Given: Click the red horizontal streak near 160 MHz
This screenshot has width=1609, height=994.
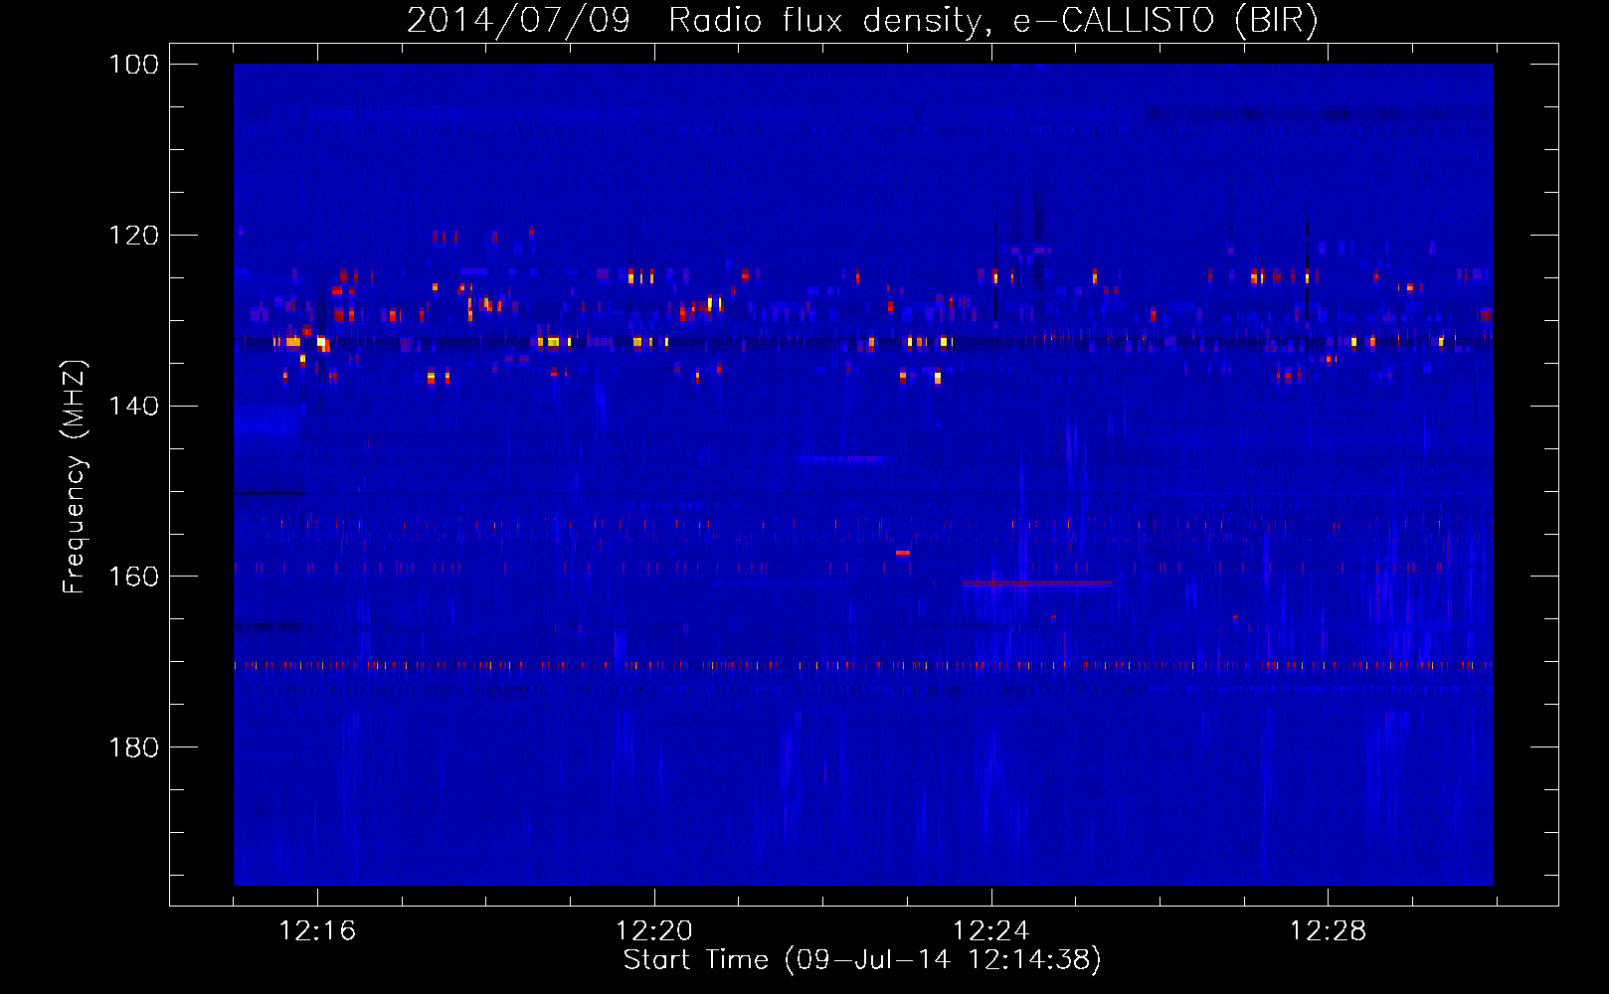Looking at the screenshot, I should (1037, 583).
